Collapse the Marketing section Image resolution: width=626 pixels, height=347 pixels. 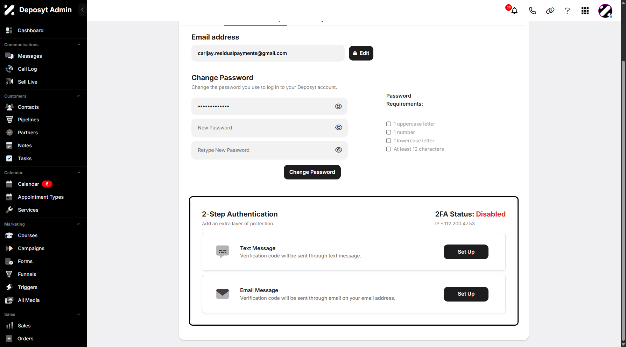(79, 224)
